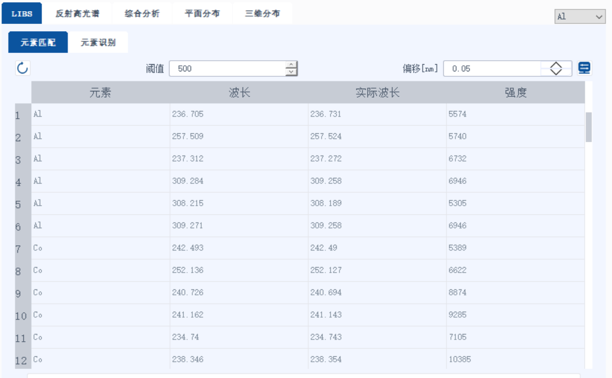Click the offset [nm] diamond spinner control

click(x=556, y=69)
